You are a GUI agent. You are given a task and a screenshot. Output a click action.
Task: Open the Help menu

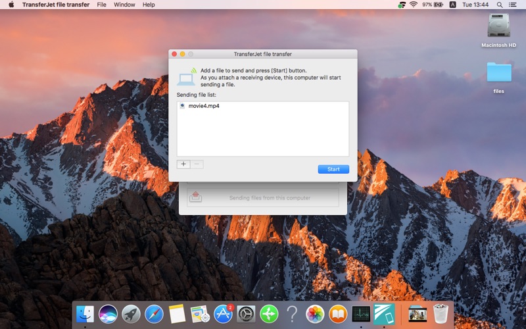coord(149,5)
